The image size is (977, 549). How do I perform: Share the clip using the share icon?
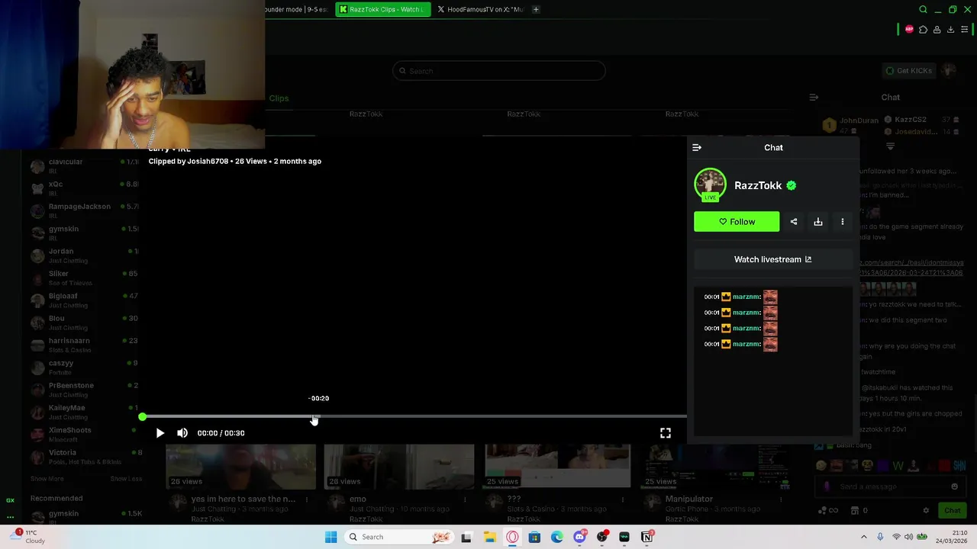[x=794, y=222]
